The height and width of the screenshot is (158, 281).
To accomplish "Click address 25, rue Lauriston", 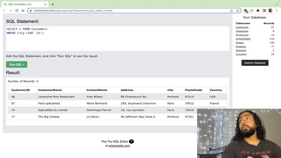I will 133,110.
